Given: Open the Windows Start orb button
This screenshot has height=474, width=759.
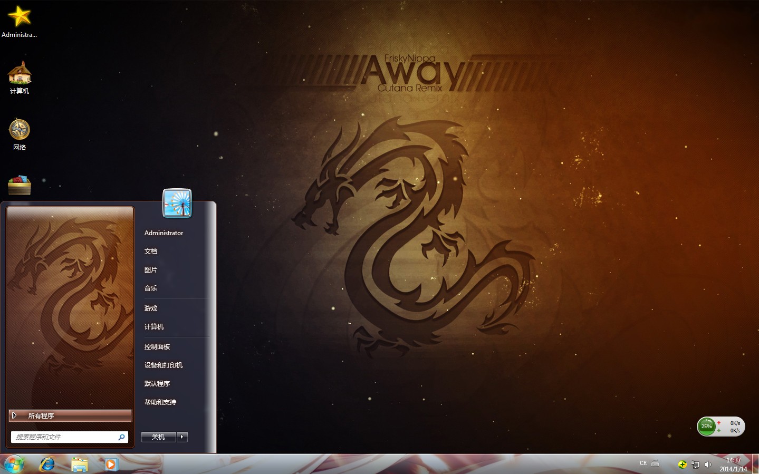Looking at the screenshot, I should (14, 464).
